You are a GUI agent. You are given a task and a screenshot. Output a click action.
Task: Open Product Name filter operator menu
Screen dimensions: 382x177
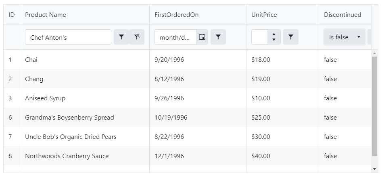(121, 37)
